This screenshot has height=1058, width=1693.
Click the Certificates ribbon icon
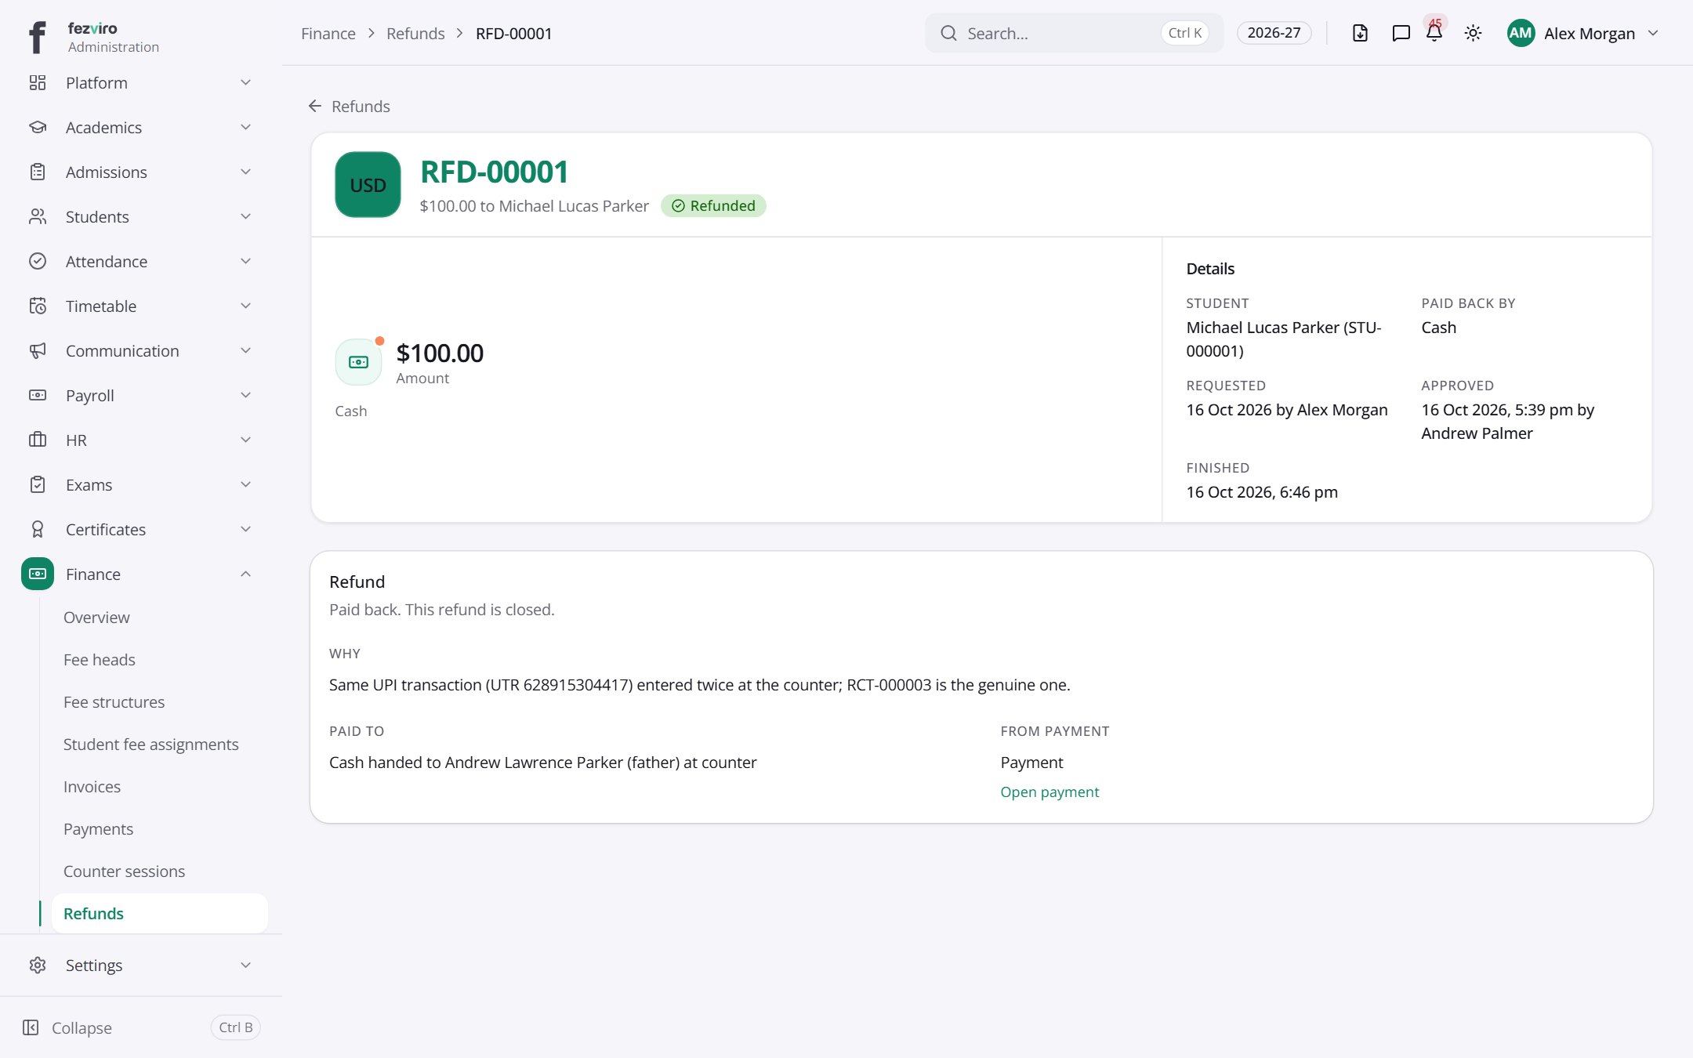(x=38, y=529)
